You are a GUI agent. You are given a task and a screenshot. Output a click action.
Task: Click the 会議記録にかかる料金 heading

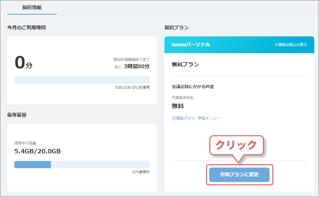point(193,87)
